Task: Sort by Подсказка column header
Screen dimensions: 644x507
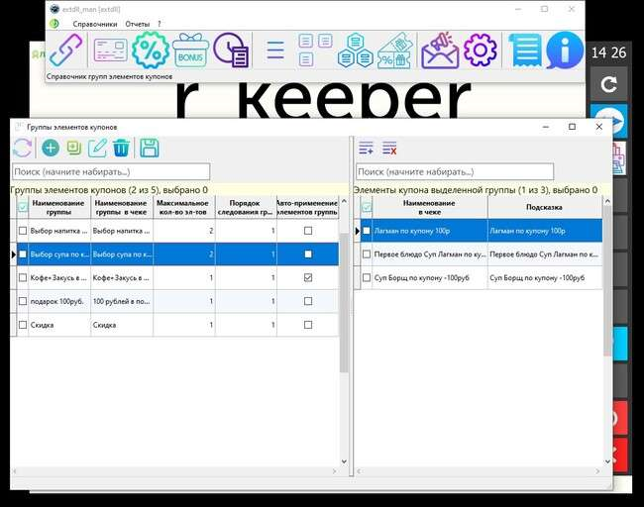Action: 544,207
